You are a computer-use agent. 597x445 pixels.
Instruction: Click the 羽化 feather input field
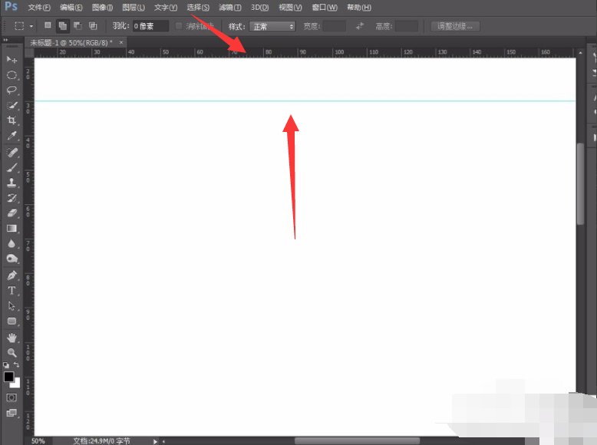(x=150, y=26)
